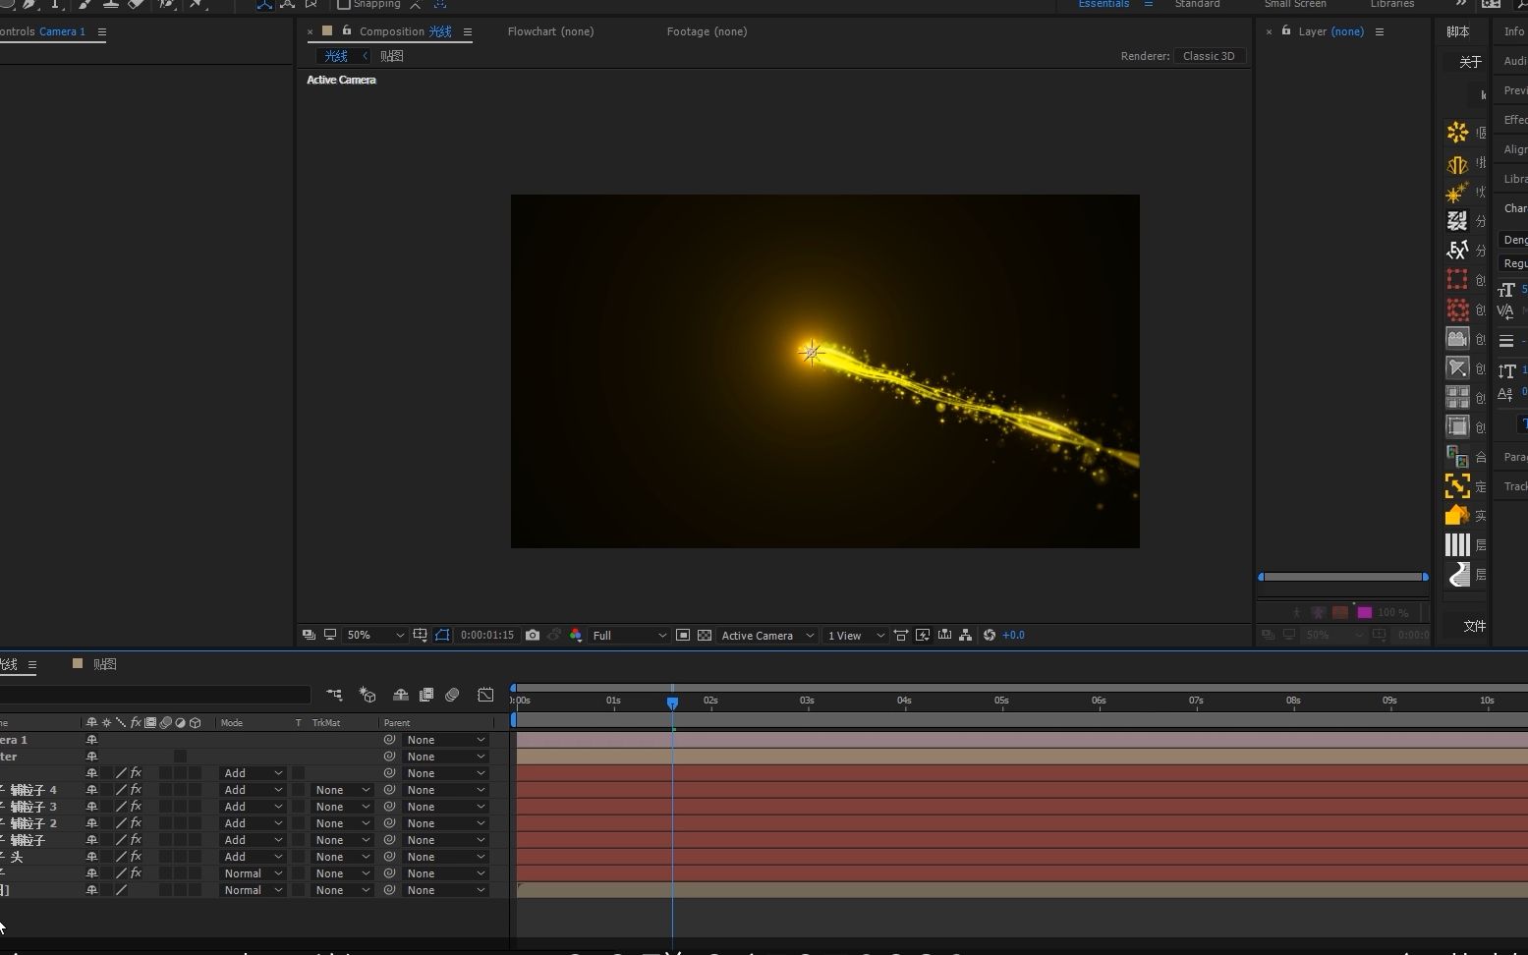The image size is (1528, 955).
Task: Click the Show Channel color management icon
Action: 576,636
